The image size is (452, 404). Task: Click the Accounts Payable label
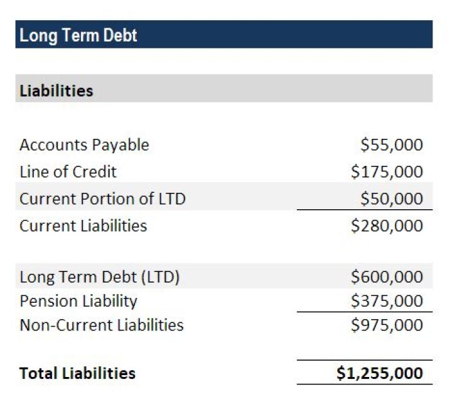pos(84,145)
